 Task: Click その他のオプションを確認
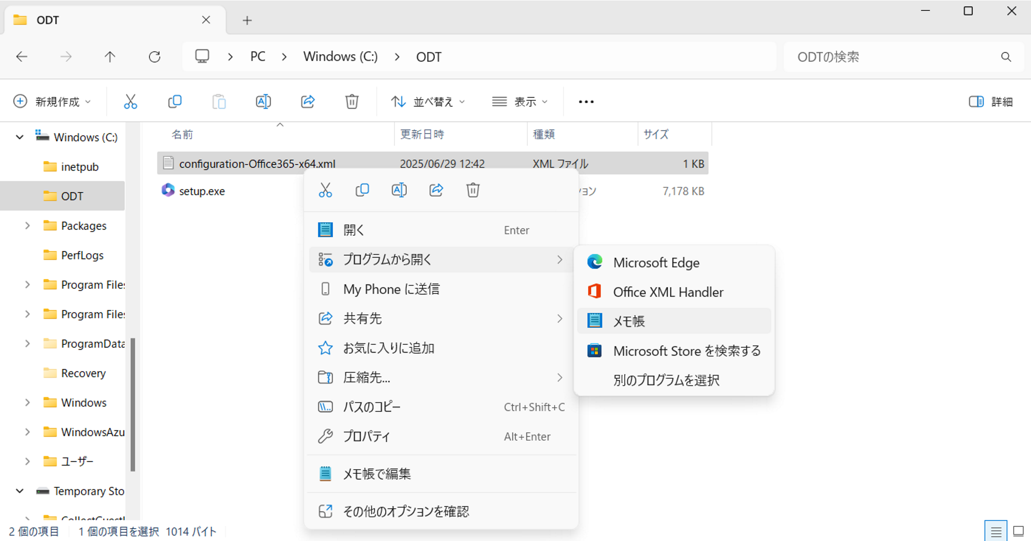pyautogui.click(x=441, y=511)
